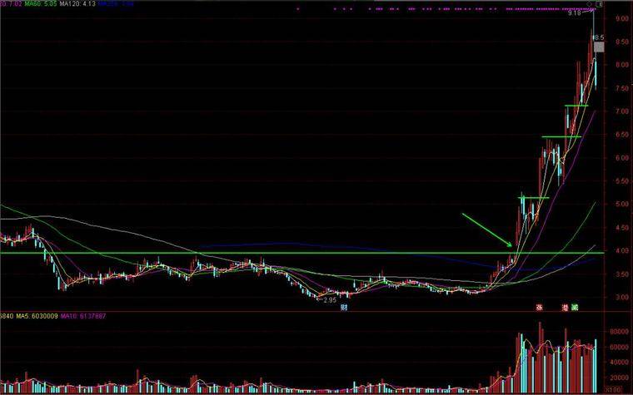Click the 8.5 price label near last candle
633x395 pixels.
pos(598,37)
